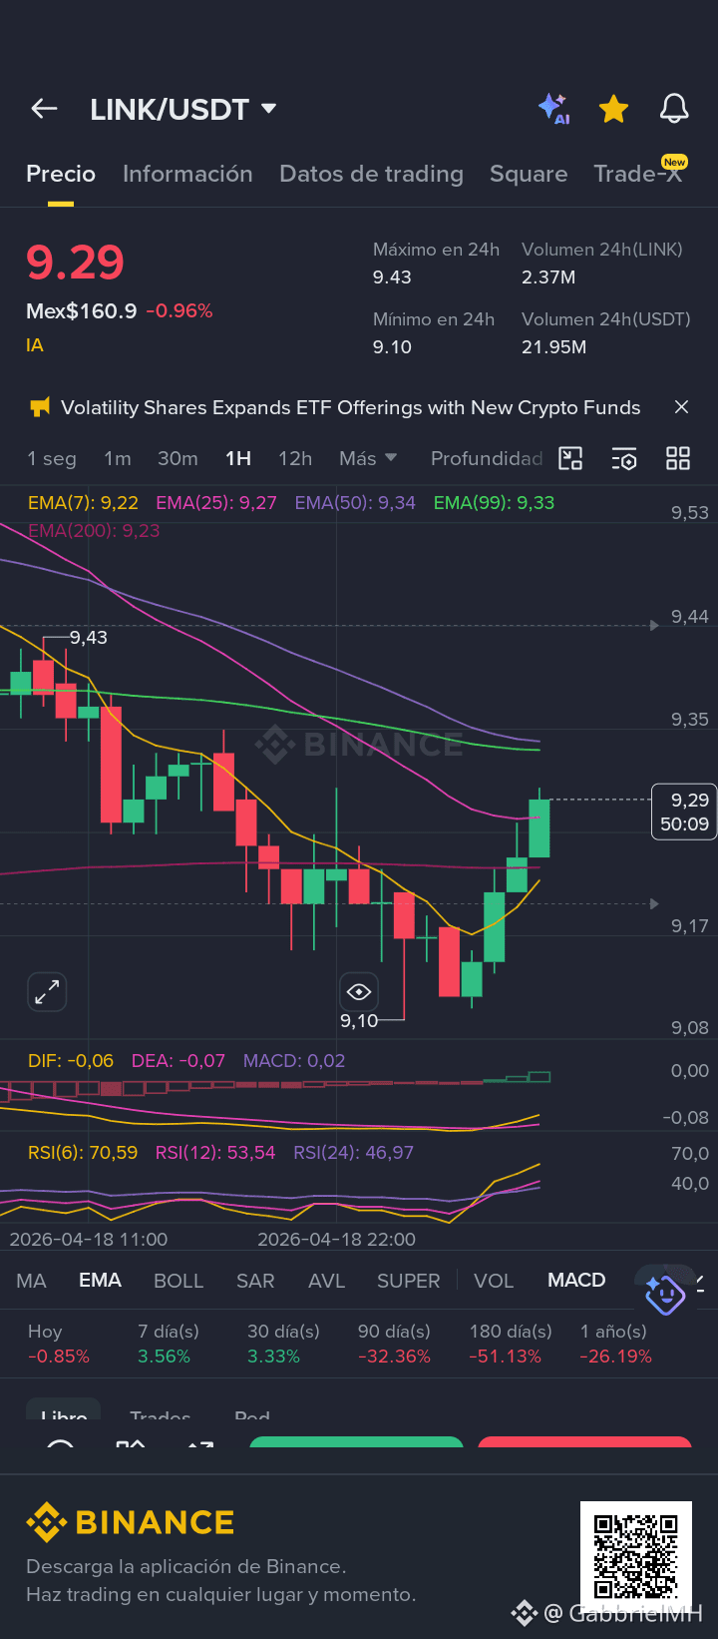Switch to the Información tab
Screen dimensions: 718x1639
(x=187, y=174)
